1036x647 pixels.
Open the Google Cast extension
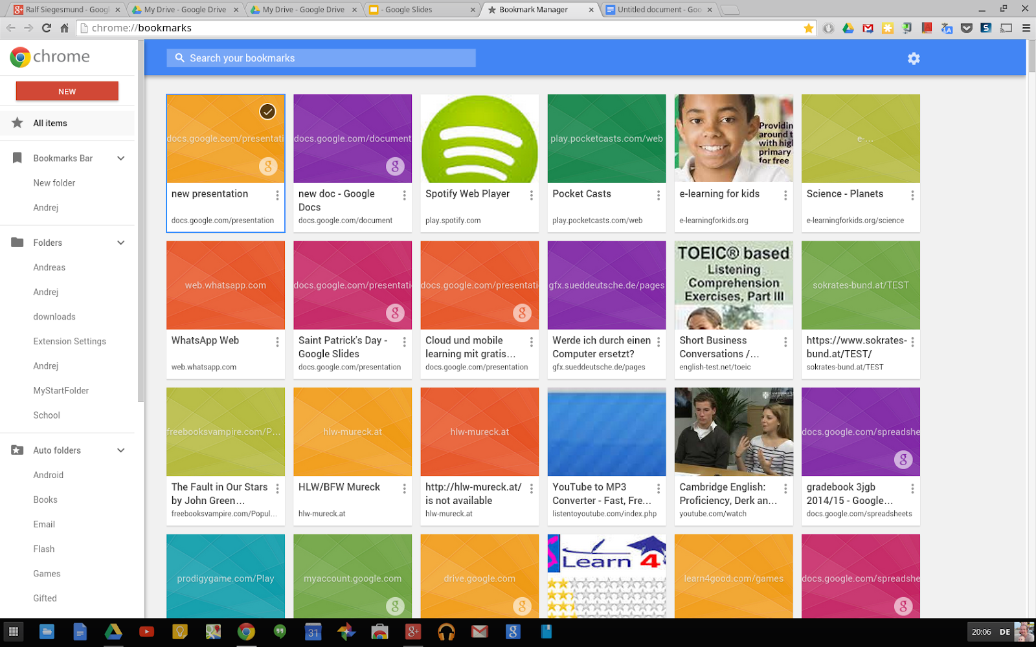point(1006,28)
